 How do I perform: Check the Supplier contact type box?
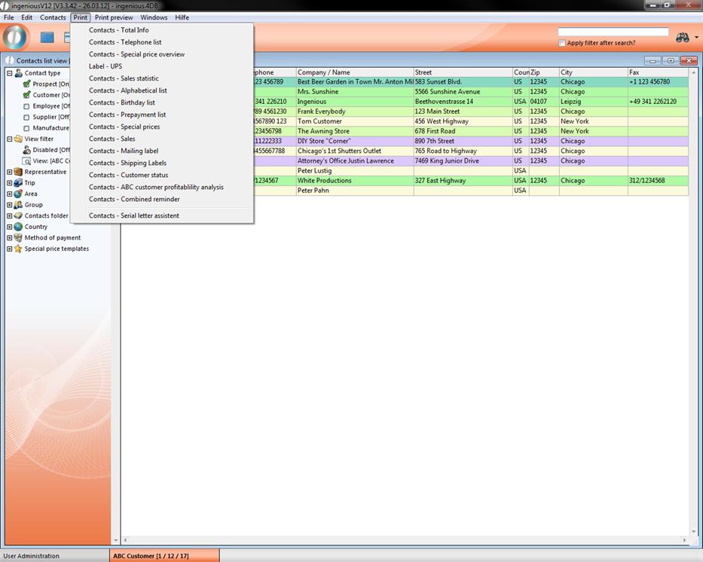coord(26,118)
